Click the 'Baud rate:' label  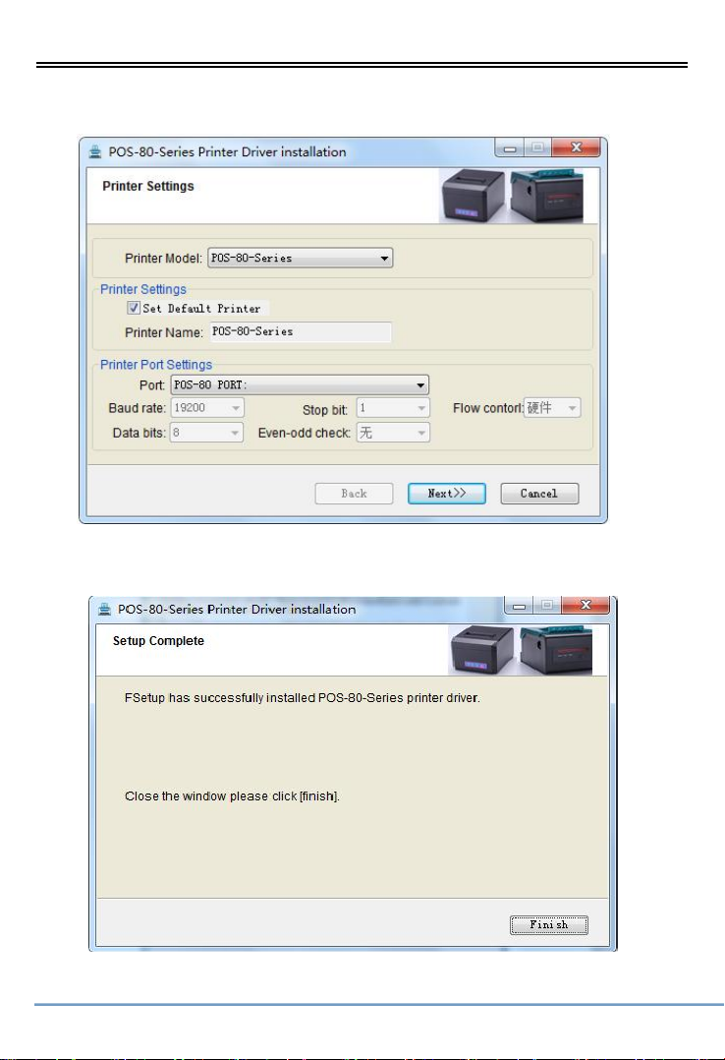138,408
